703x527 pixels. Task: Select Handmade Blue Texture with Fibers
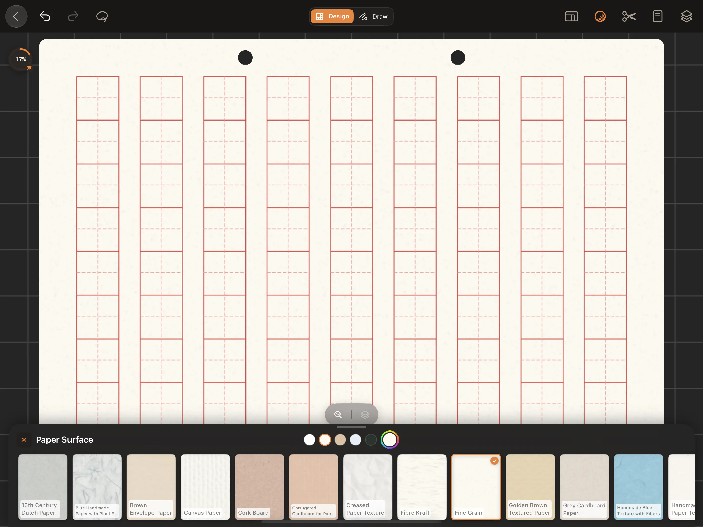(638, 487)
